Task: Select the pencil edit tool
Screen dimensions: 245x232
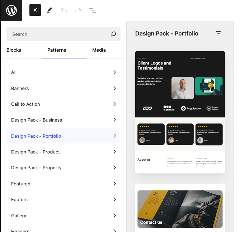Action: coord(50,10)
